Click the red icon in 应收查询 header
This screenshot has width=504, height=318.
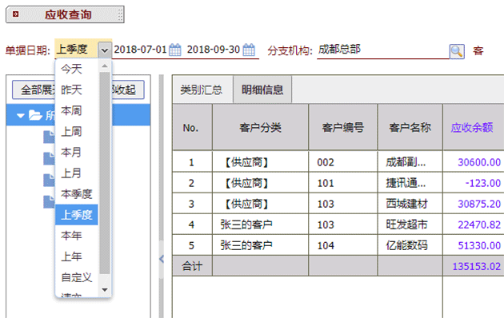pyautogui.click(x=15, y=14)
